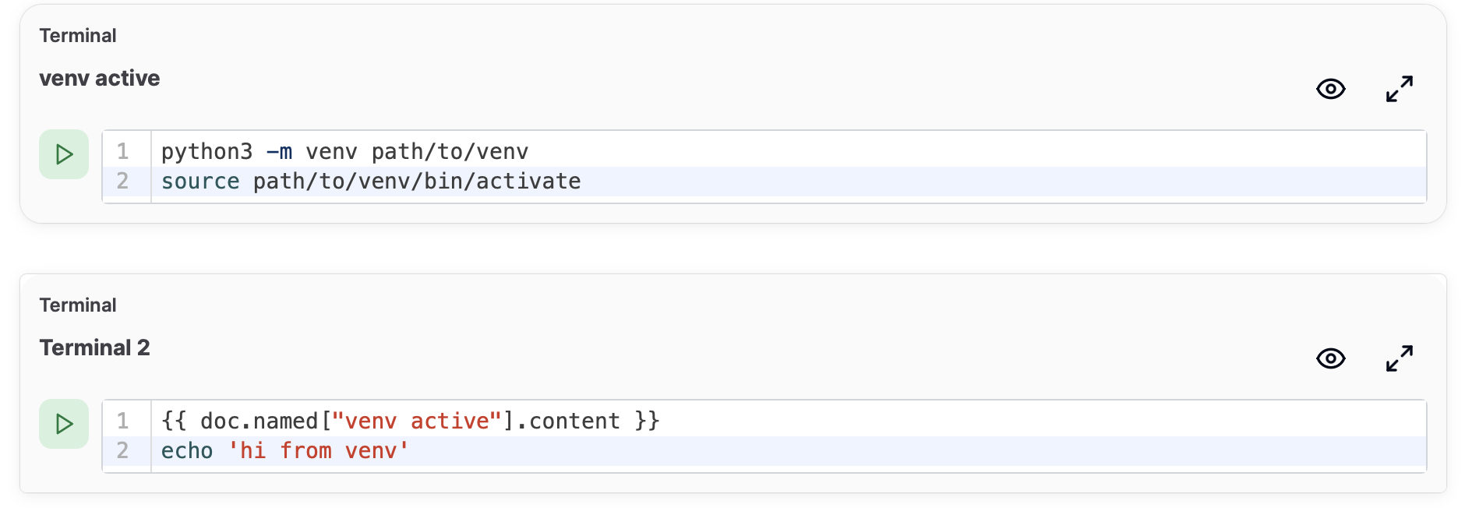The image size is (1465, 508).
Task: Click the Terminal label above venv active
Action: pyautogui.click(x=78, y=35)
